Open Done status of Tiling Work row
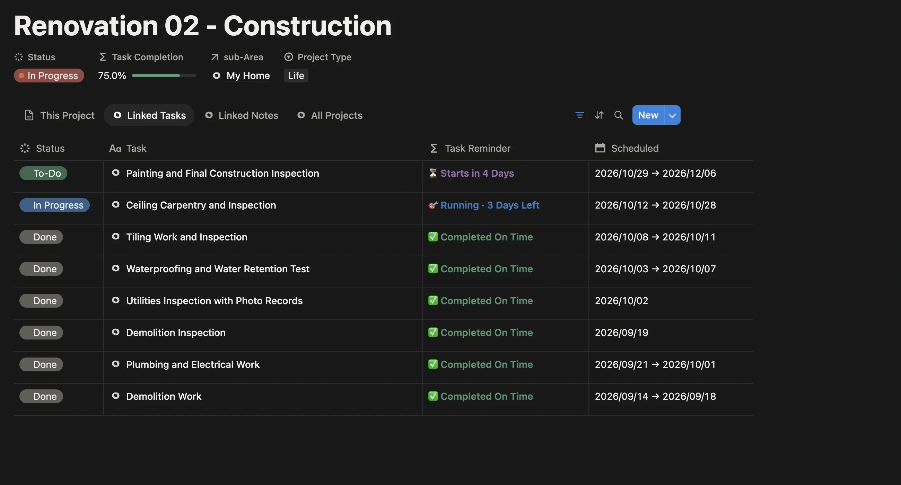Image resolution: width=901 pixels, height=485 pixels. coord(41,237)
